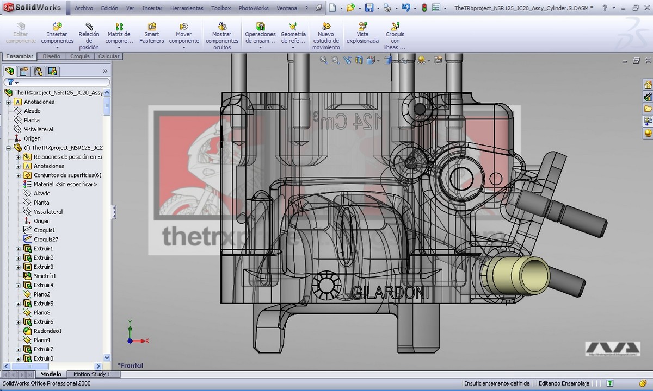Click the Print icon
The height and width of the screenshot is (391, 653).
coord(387,8)
